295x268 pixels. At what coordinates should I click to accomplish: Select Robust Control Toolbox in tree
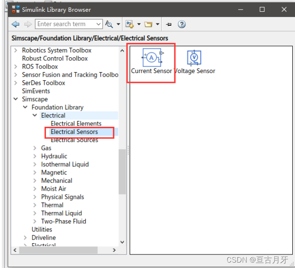(55, 58)
